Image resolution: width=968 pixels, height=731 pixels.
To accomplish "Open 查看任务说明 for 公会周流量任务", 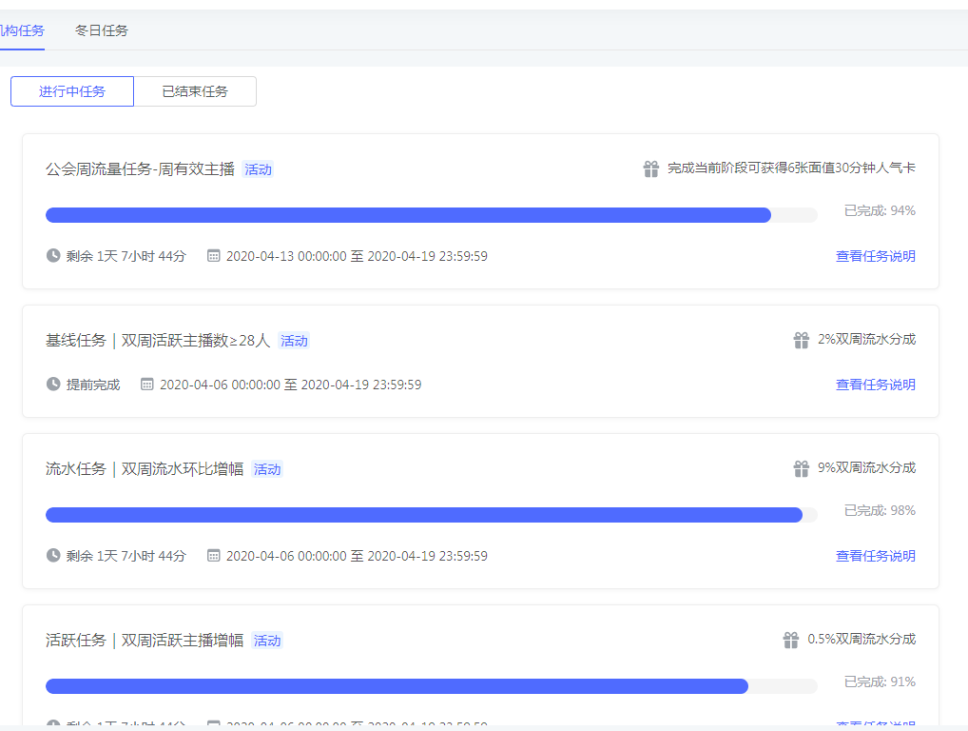I will tap(874, 255).
